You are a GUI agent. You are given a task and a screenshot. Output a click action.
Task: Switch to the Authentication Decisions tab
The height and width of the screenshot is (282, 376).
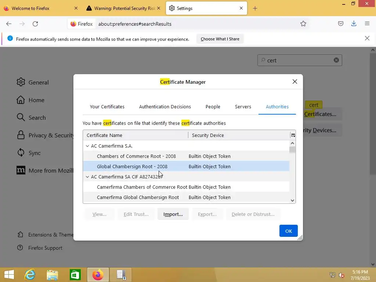[165, 107]
